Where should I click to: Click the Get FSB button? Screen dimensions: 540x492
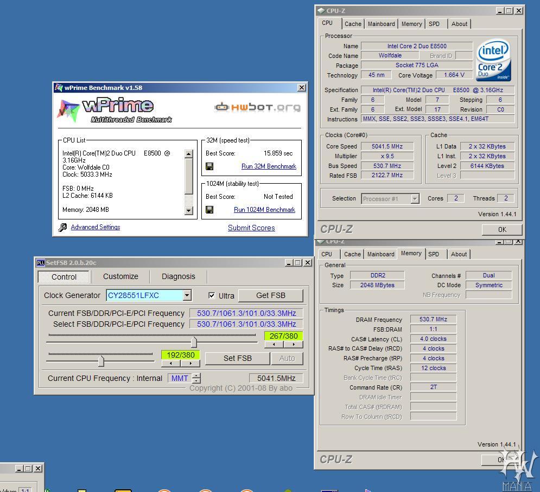coord(271,295)
